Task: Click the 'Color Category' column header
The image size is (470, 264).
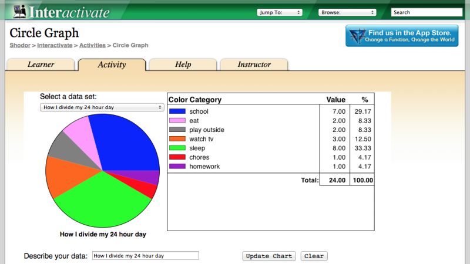Action: (195, 100)
